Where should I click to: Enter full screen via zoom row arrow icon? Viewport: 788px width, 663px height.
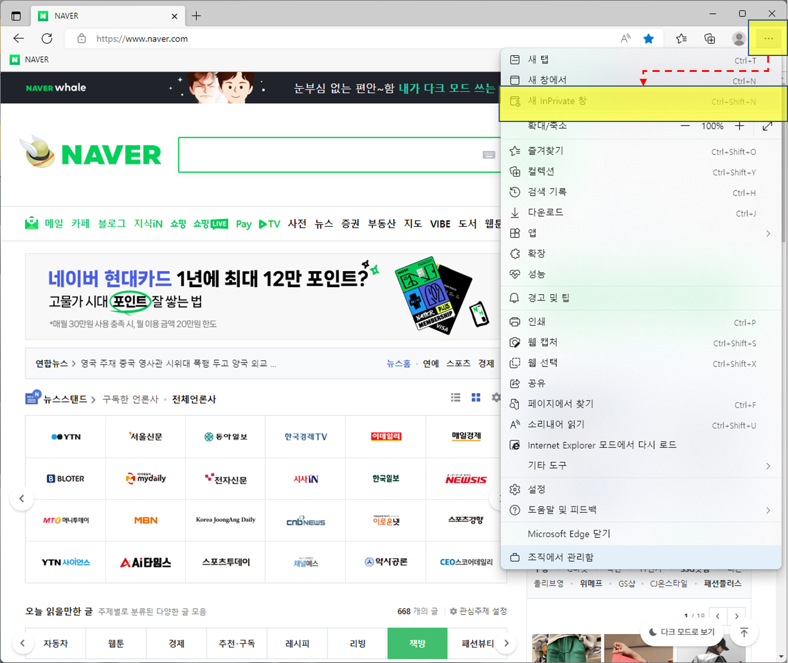coord(767,126)
